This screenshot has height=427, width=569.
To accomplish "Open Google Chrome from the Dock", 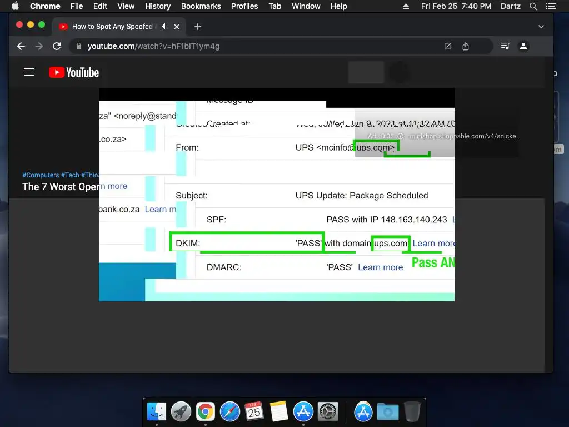I will coord(206,411).
